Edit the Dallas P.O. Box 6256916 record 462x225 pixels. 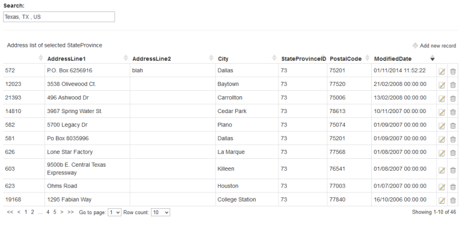pyautogui.click(x=442, y=71)
